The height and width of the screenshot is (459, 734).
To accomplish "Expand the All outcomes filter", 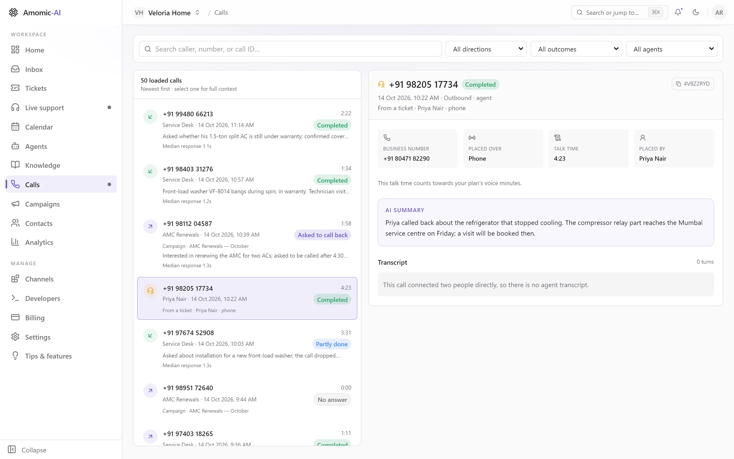I will click(x=576, y=49).
